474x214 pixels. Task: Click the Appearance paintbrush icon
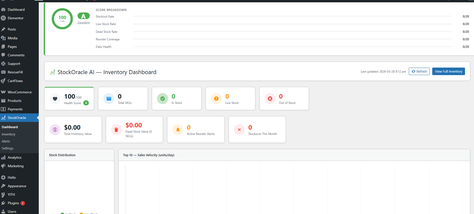click(3, 186)
